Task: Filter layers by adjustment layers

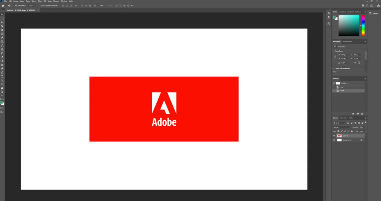Action: (351, 123)
